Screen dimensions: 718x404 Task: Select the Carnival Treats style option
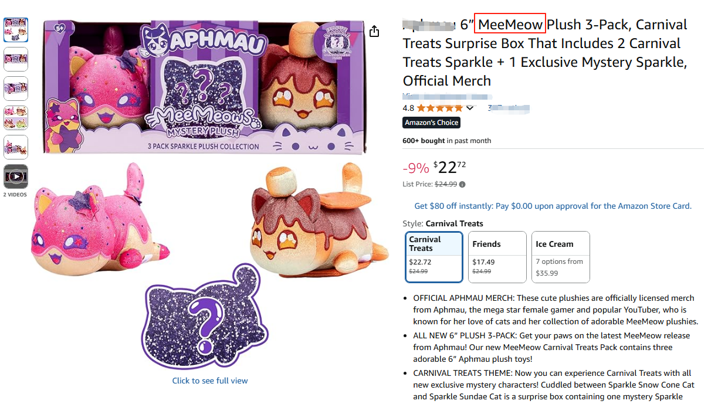434,257
